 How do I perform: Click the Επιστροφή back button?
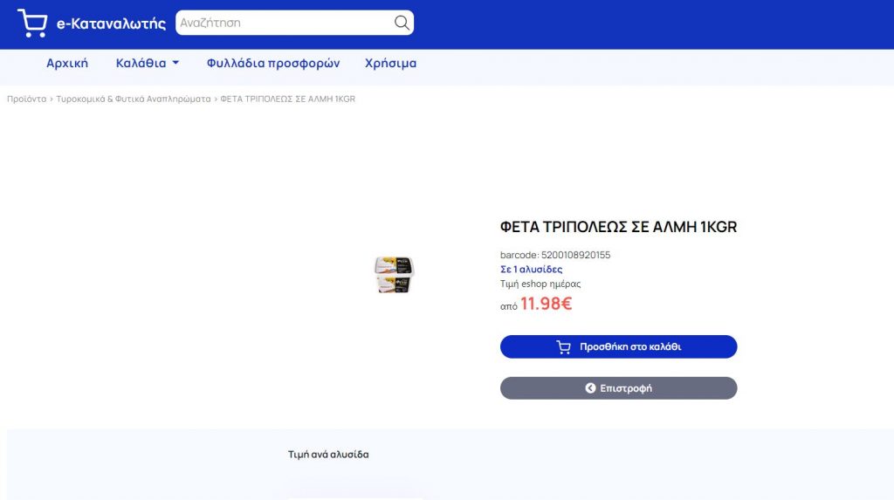(x=619, y=388)
